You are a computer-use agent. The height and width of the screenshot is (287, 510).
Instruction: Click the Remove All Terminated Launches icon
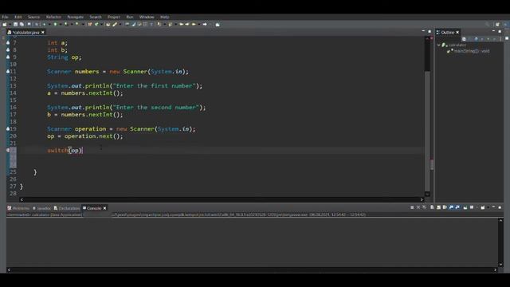[x=424, y=207]
